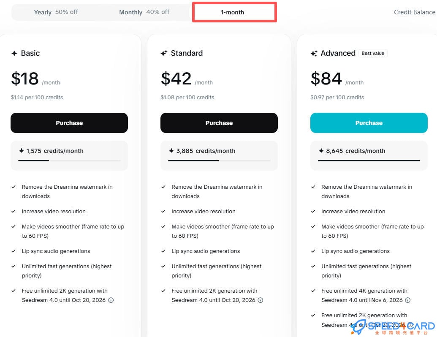Click credits sparkle icon next to 3,885
437x337 pixels.
pyautogui.click(x=171, y=151)
